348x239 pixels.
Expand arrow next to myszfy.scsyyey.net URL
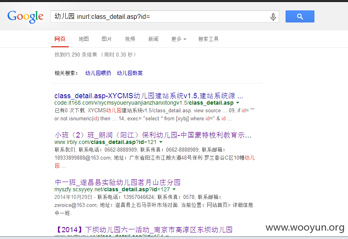tap(174, 189)
